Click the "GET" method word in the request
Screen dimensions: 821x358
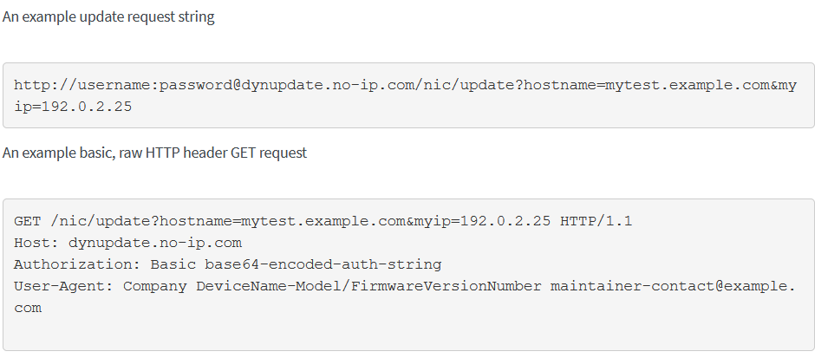(x=29, y=221)
